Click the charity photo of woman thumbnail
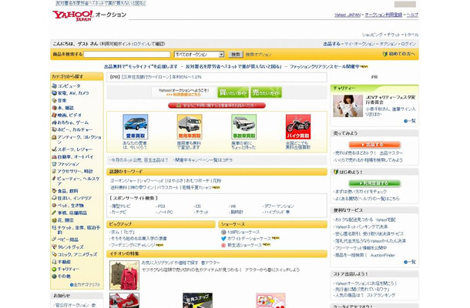The image size is (470, 308). tap(347, 105)
